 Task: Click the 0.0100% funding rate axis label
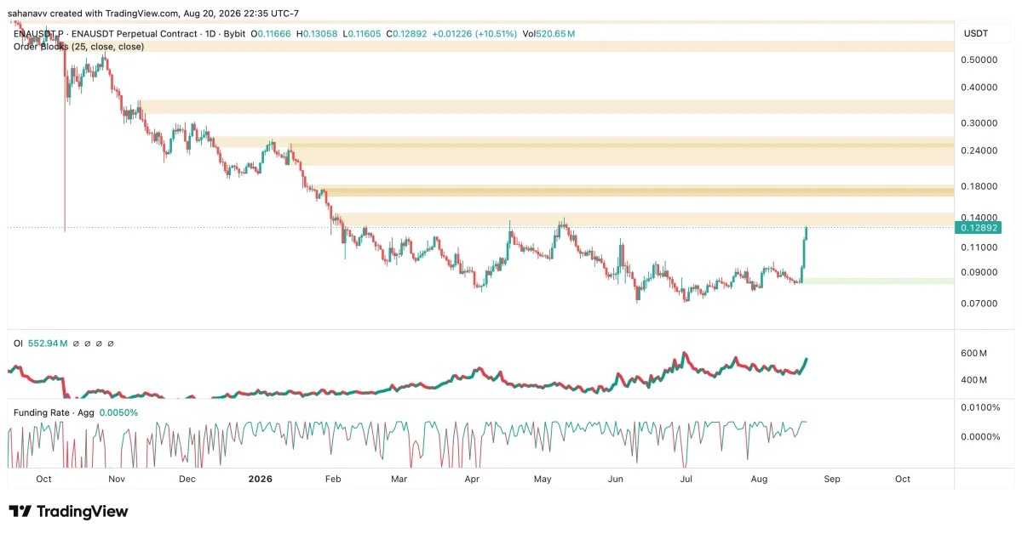click(979, 408)
